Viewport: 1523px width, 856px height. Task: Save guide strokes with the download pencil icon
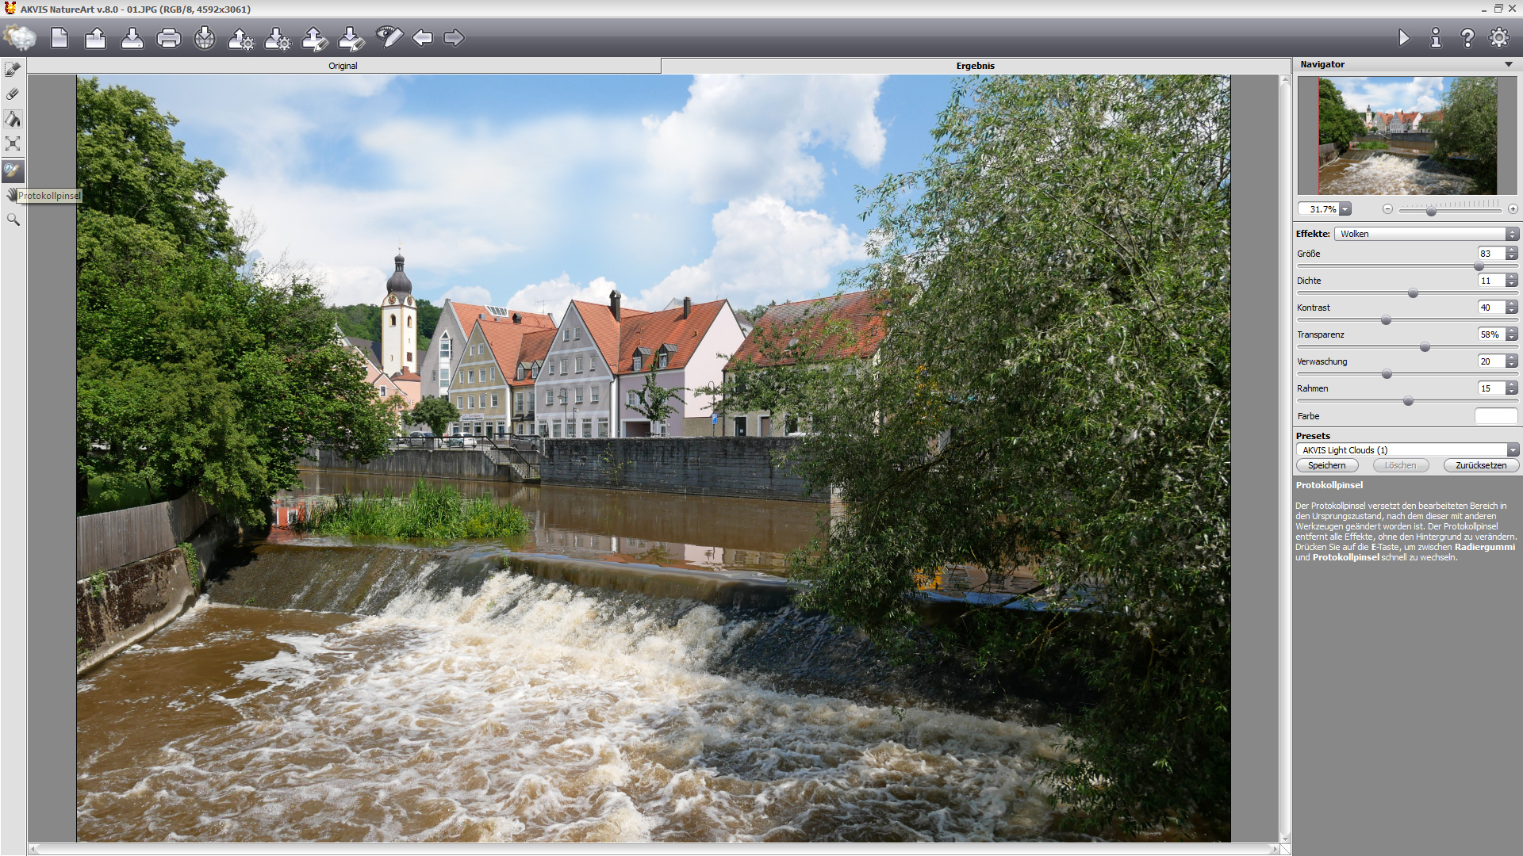(x=351, y=37)
